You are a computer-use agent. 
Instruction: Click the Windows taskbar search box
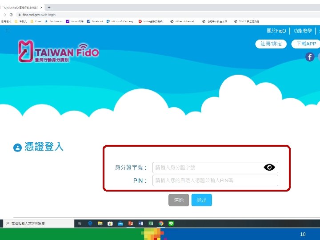tap(39, 224)
